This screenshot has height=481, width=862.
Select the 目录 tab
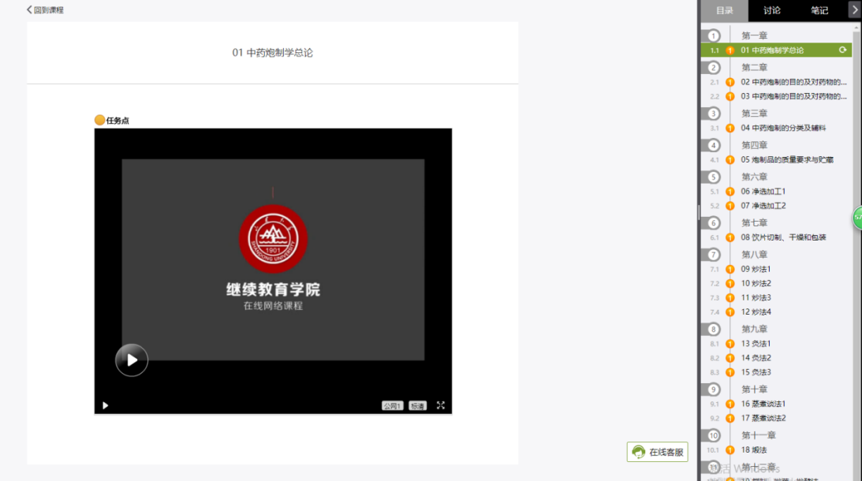point(725,10)
